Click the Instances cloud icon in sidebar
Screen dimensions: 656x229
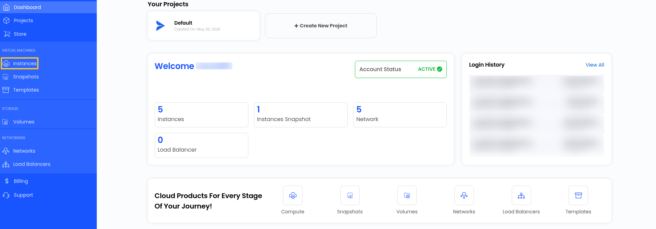pyautogui.click(x=6, y=63)
